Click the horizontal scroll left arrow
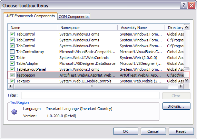Image resolution: width=197 pixels, height=139 pixels. (11, 86)
